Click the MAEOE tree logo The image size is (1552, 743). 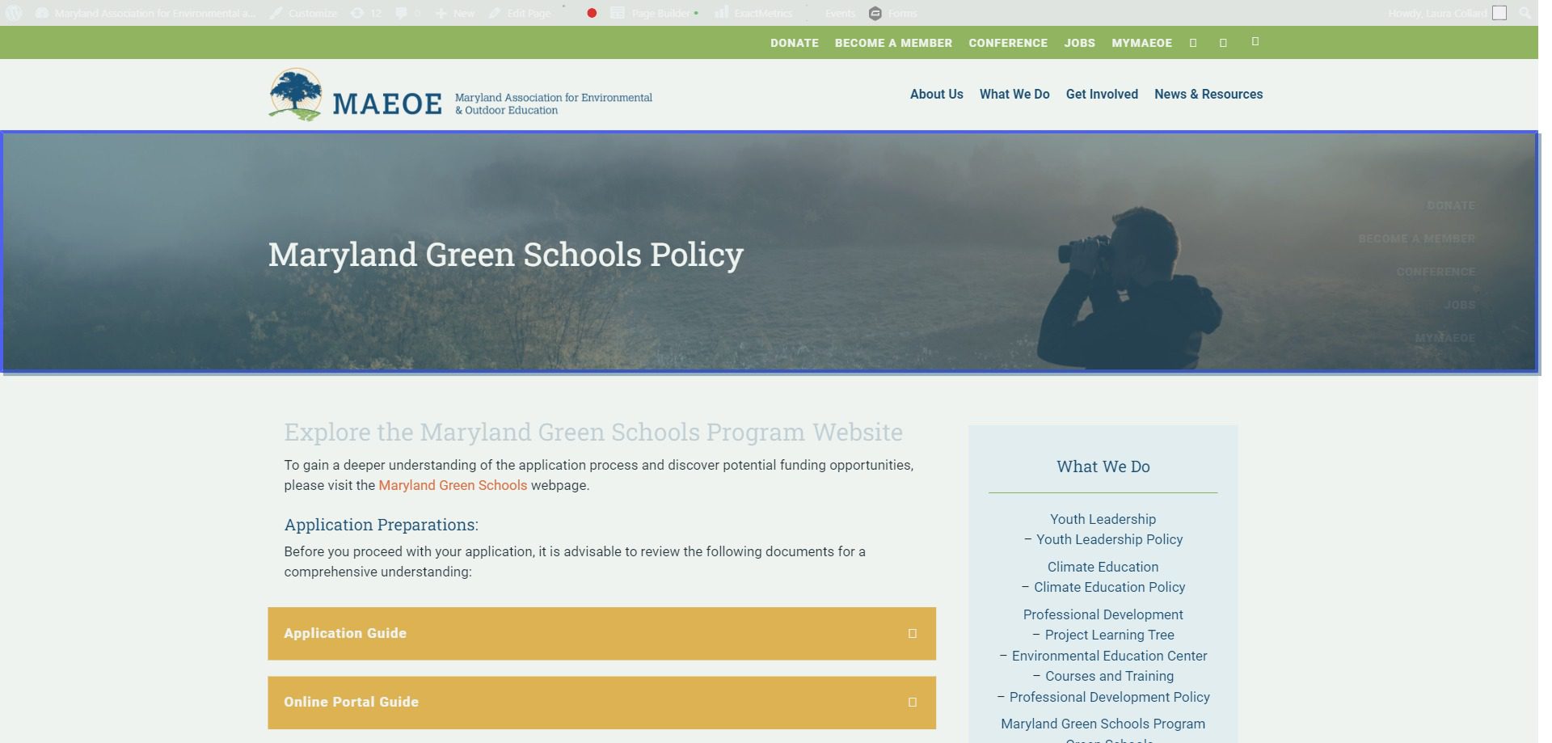pyautogui.click(x=296, y=95)
